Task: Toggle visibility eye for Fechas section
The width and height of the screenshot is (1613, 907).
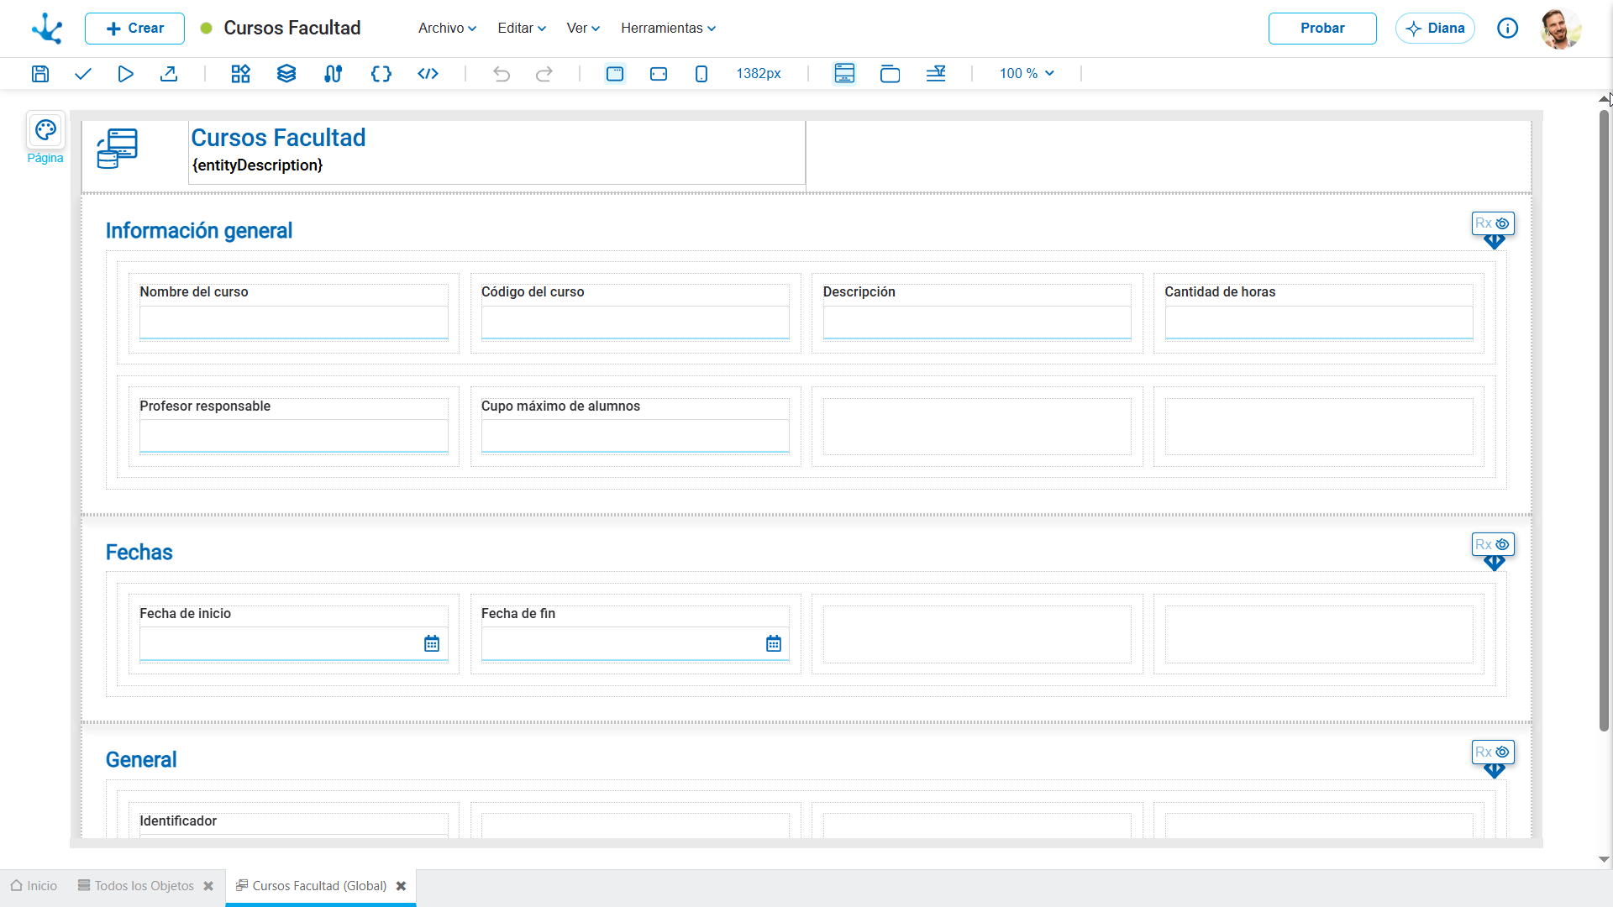Action: pyautogui.click(x=1502, y=545)
